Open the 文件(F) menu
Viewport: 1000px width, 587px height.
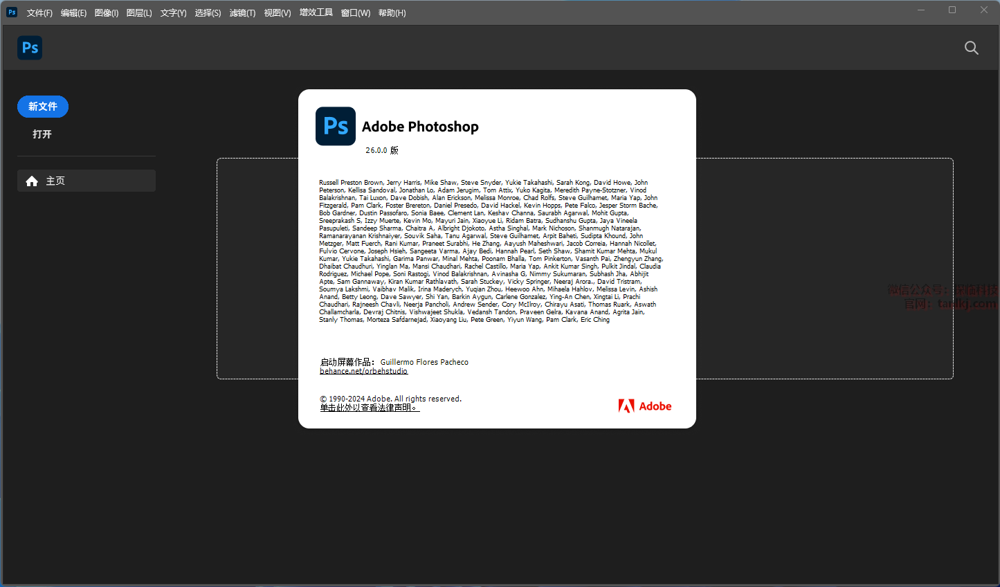click(39, 13)
